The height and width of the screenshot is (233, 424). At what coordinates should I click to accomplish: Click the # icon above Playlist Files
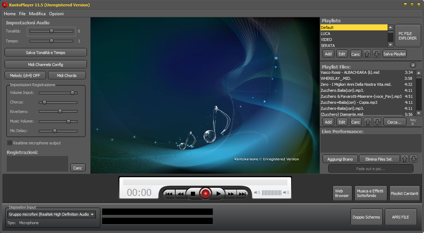[x=413, y=65]
